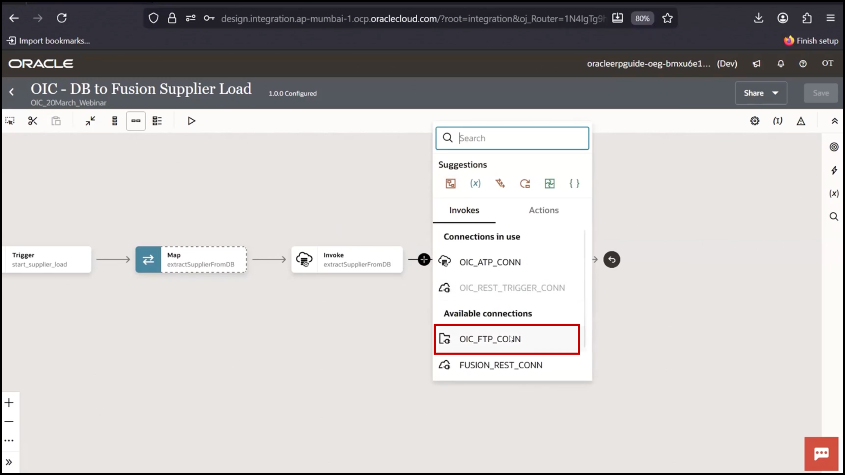Click the 80% zoom level indicator

coord(642,18)
